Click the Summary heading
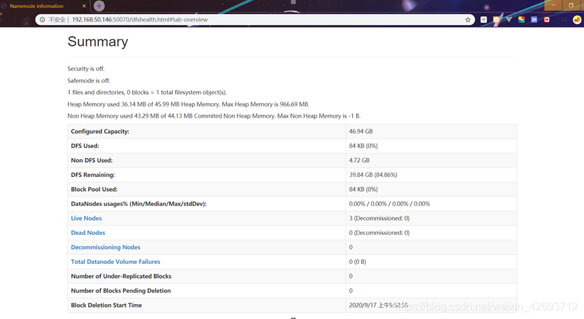This screenshot has width=584, height=319. (98, 41)
